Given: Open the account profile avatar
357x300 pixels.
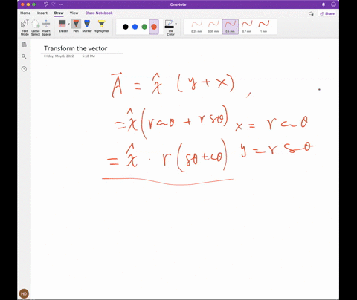Looking at the screenshot, I should 24,293.
